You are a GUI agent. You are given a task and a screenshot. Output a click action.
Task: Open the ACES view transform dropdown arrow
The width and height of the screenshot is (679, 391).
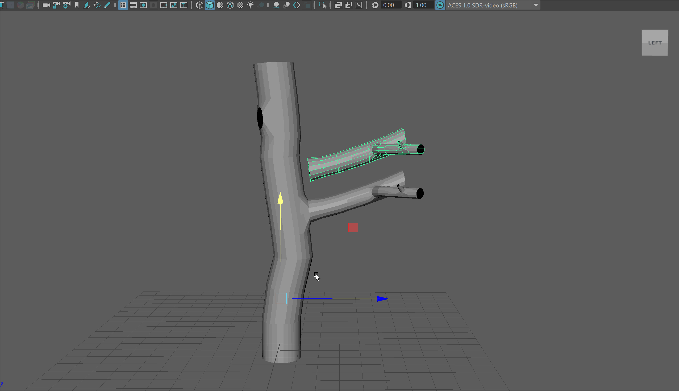[536, 5]
